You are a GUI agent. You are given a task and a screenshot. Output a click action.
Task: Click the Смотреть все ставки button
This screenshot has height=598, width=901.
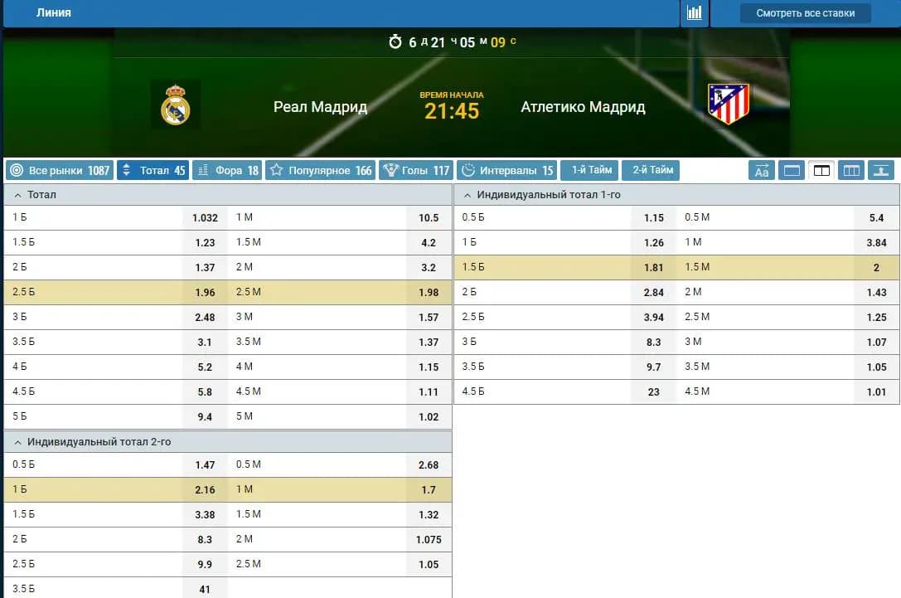[805, 12]
